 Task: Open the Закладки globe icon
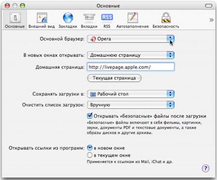click(x=68, y=20)
